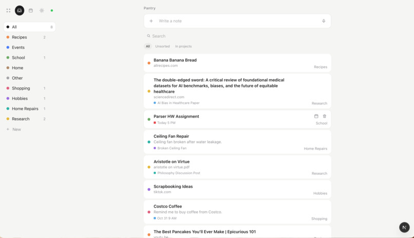Open the Home Repairs category

[x=30, y=108]
